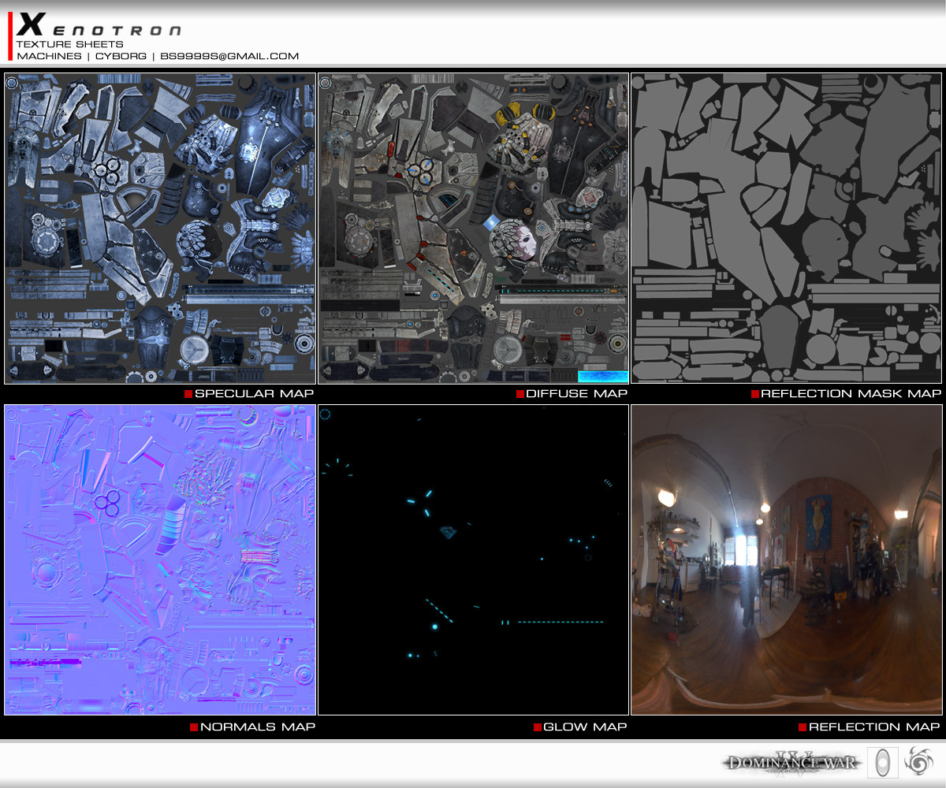
Task: Click the red square beside Diffuse Map
Action: pyautogui.click(x=520, y=394)
